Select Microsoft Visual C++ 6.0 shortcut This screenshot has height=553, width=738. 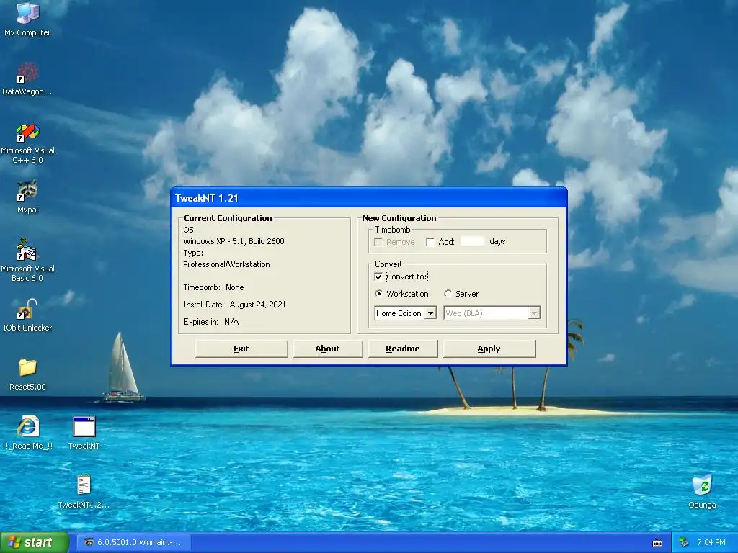(27, 143)
